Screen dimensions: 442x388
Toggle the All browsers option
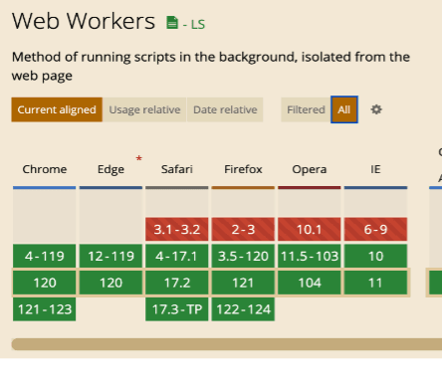point(344,109)
